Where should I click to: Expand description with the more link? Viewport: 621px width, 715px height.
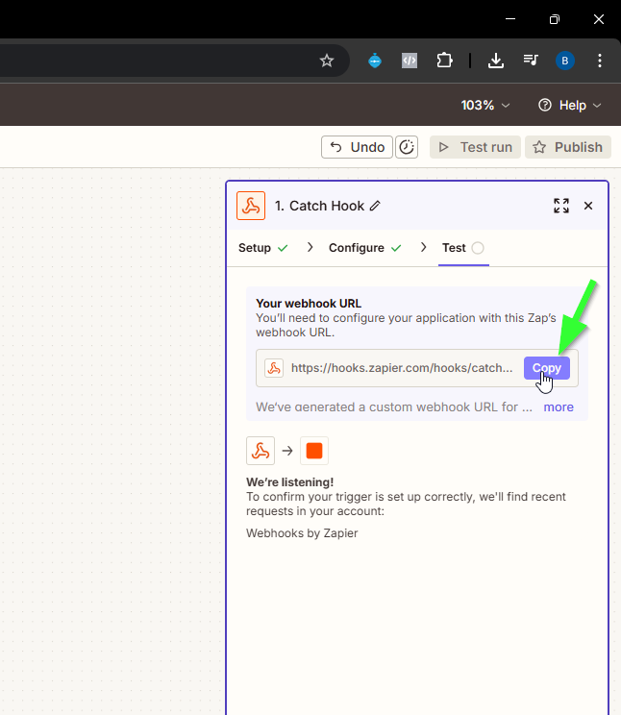tap(559, 407)
